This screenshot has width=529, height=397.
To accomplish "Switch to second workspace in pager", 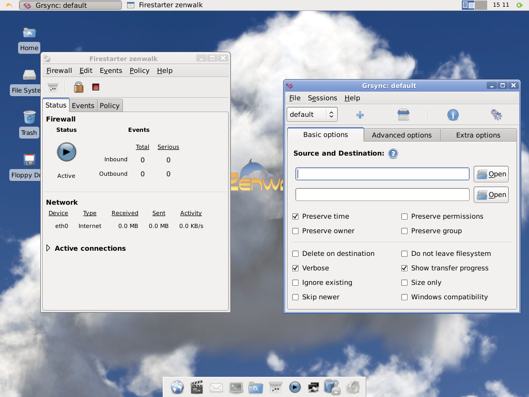I will tap(481, 5).
